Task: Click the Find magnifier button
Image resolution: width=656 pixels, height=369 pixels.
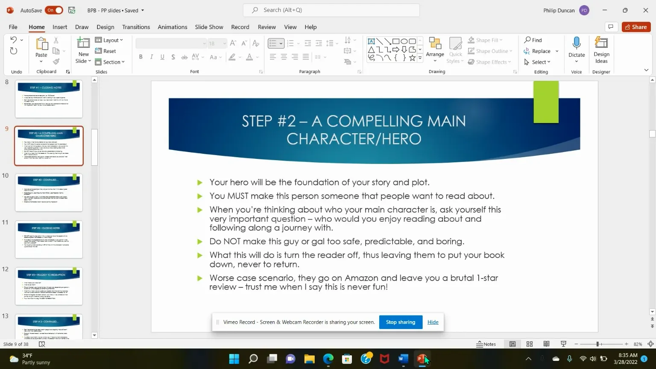Action: click(533, 40)
